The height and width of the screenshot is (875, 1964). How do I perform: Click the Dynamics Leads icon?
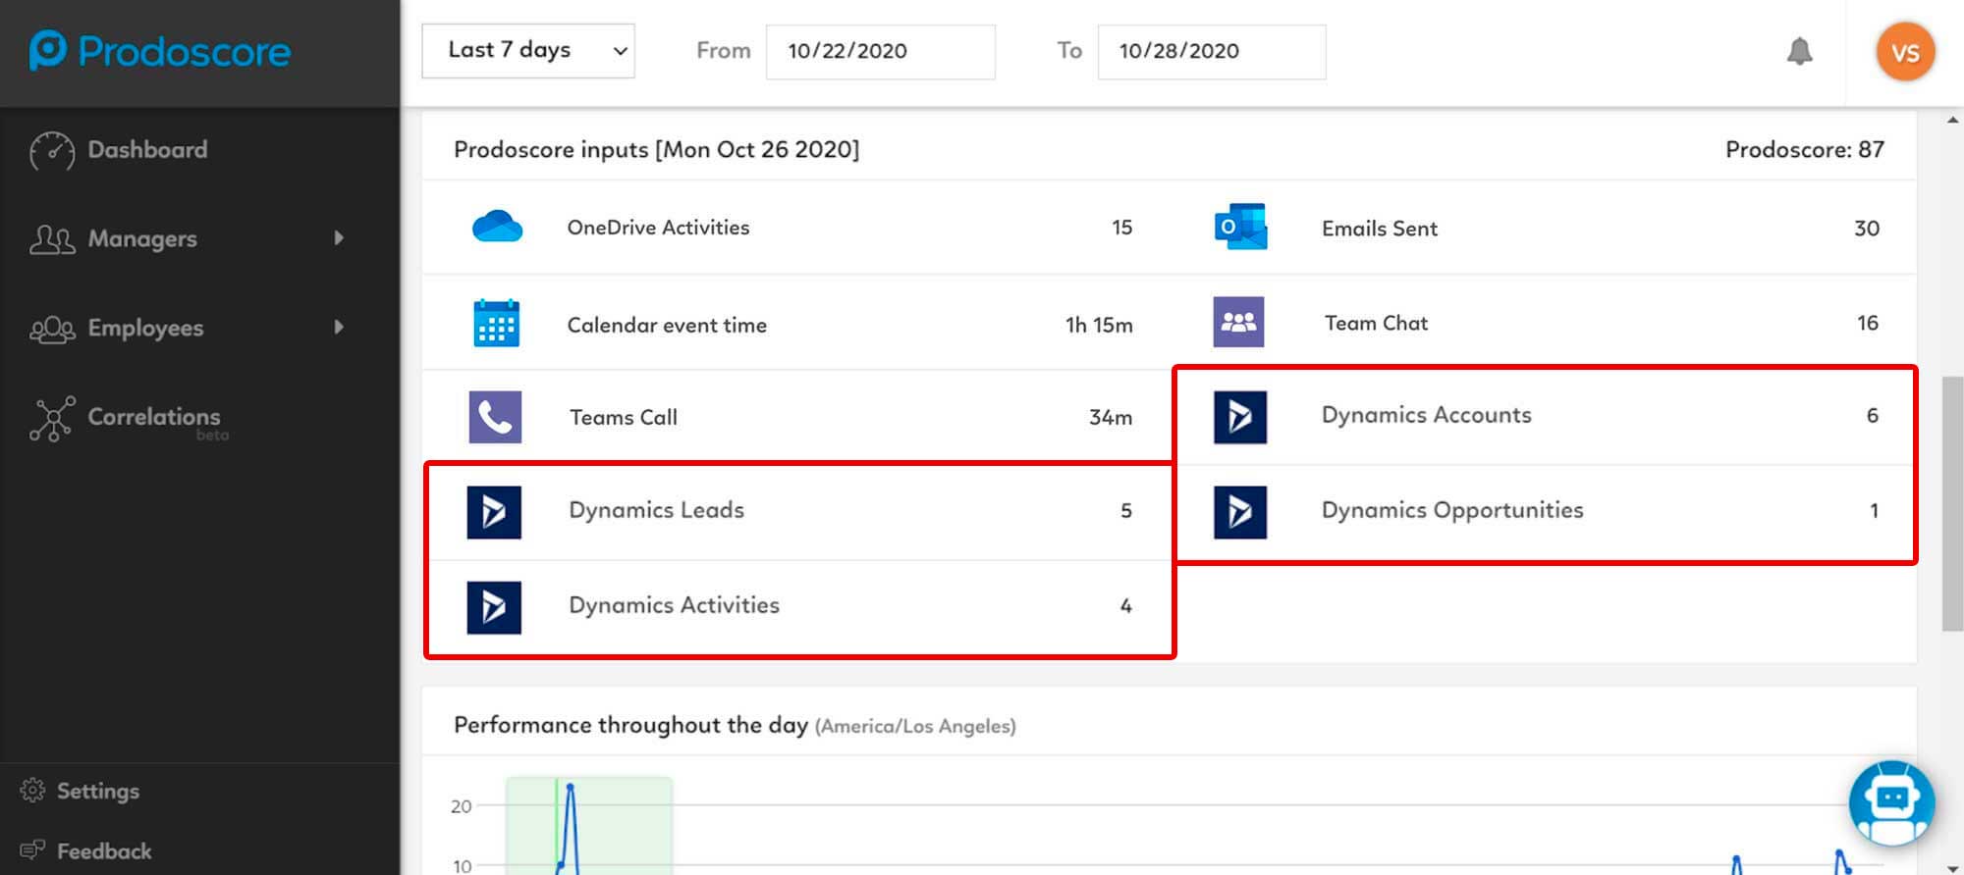(494, 512)
